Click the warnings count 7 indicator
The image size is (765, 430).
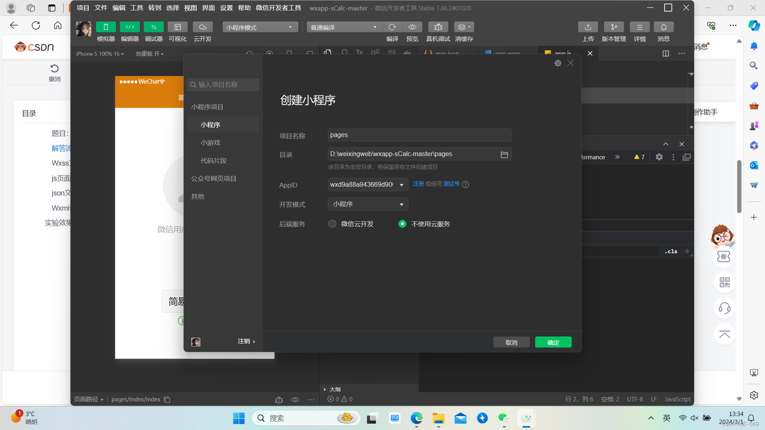point(639,157)
